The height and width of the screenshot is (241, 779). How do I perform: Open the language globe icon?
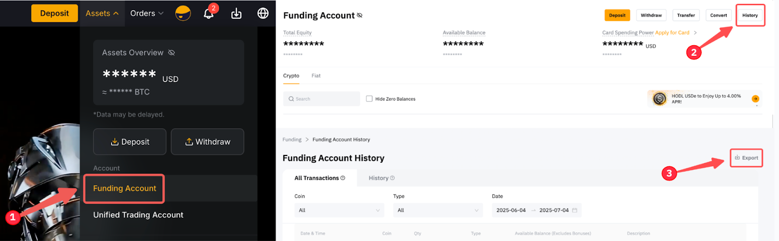click(x=263, y=13)
